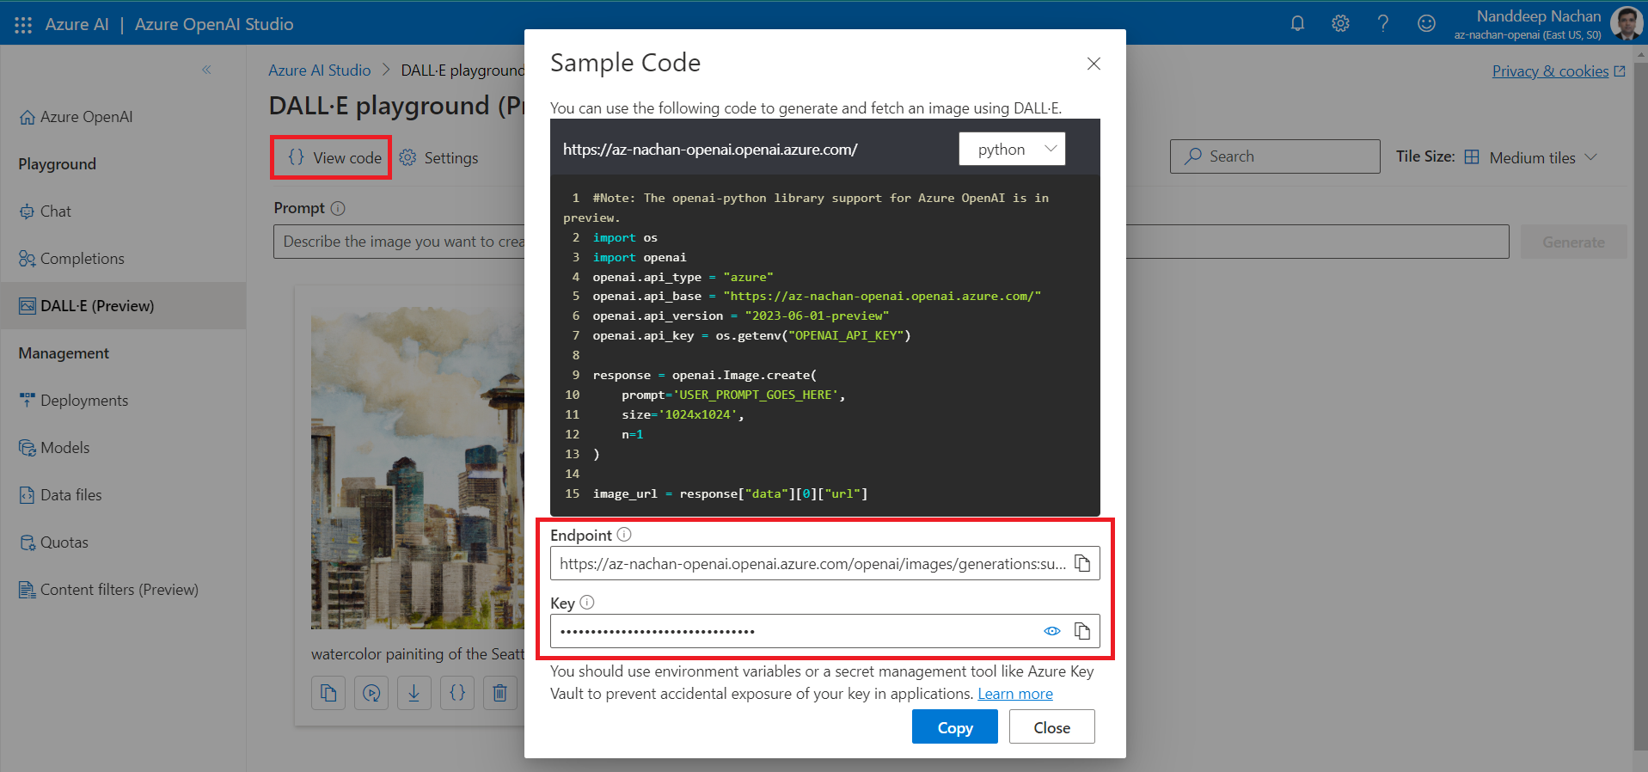
Task: Follow the Learn more link
Action: click(x=1014, y=694)
